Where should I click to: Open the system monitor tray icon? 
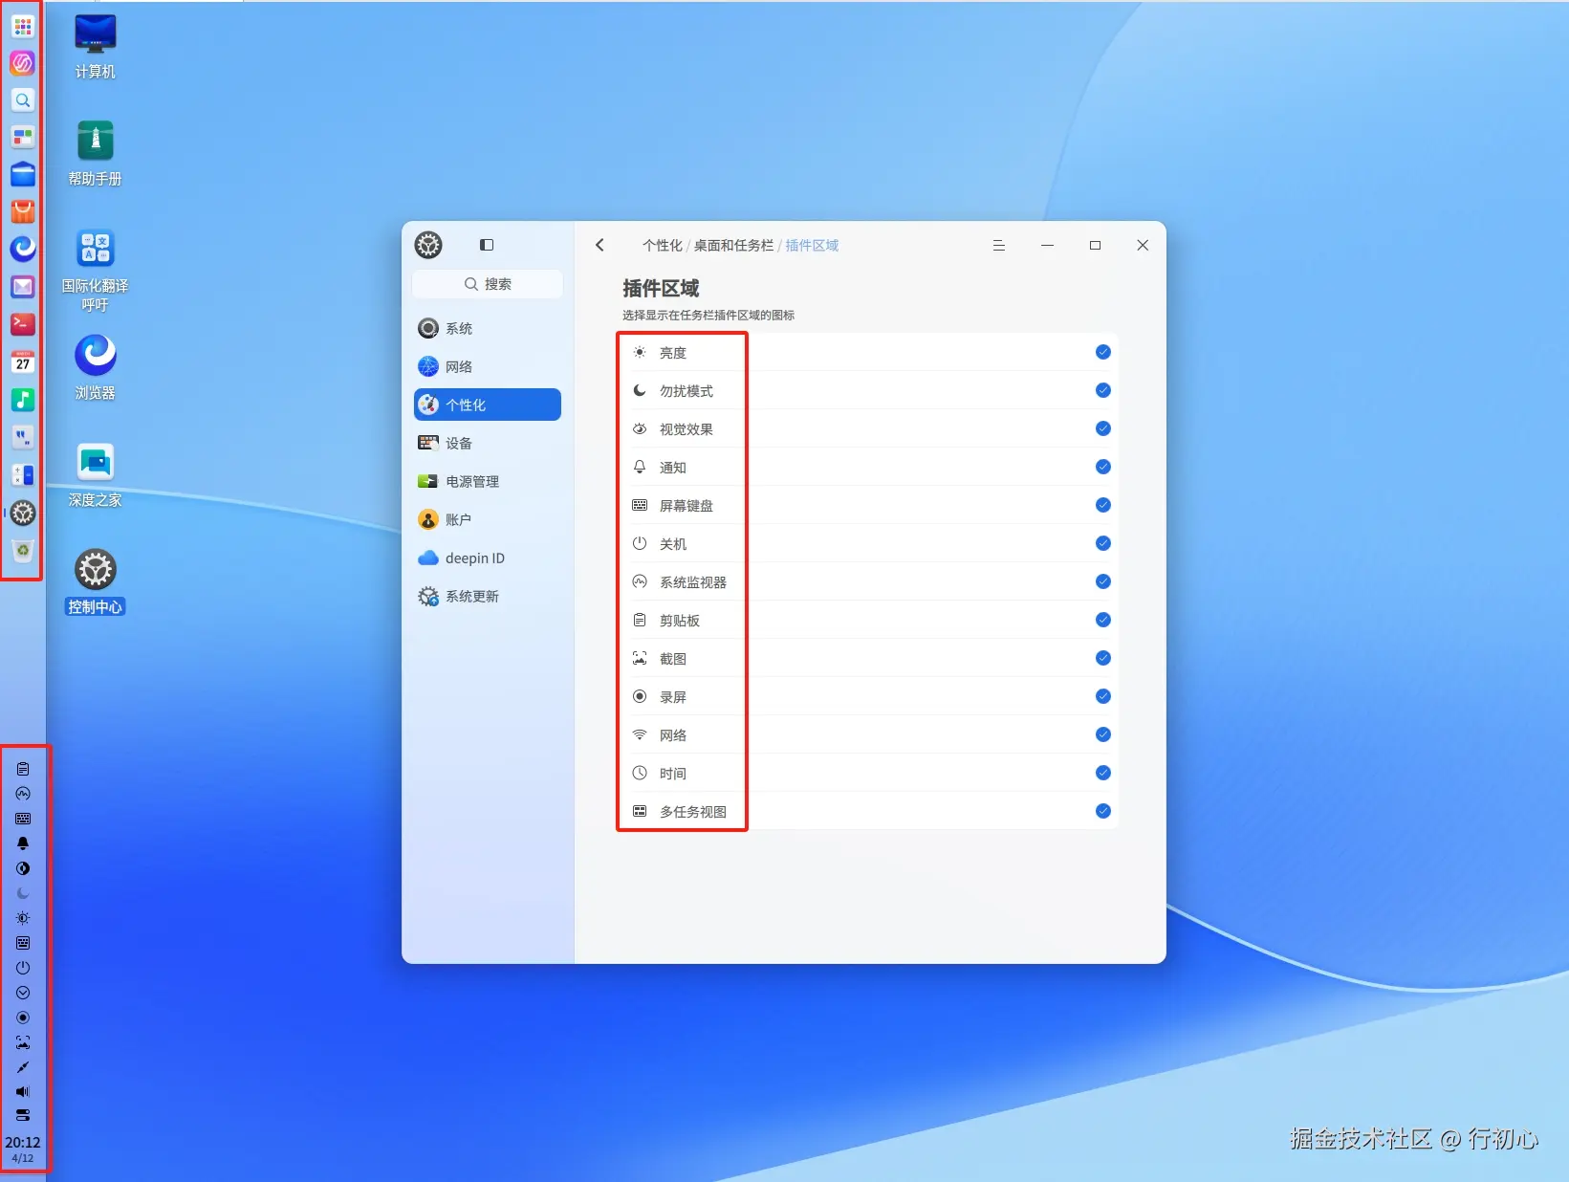[x=23, y=794]
